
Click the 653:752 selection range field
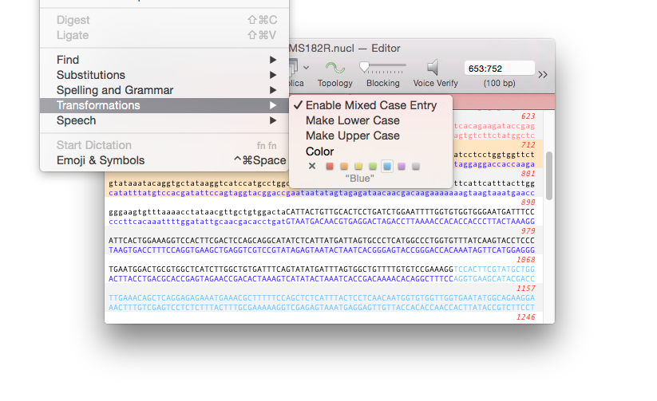coord(499,69)
